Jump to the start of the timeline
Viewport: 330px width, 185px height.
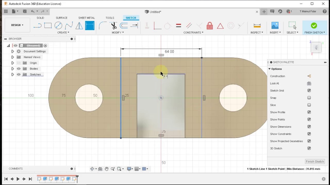[6, 179]
